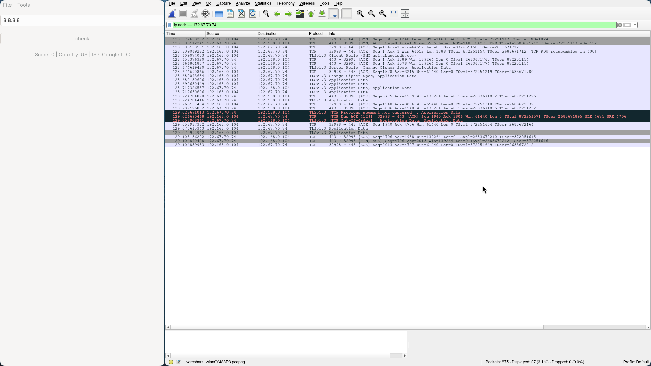Sort packets by Source column

click(231, 34)
